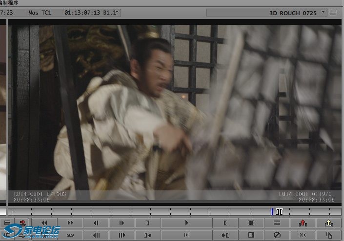Click the 01:13:07:13 master timecode
Screen dimensions: 344x241
pyautogui.click(x=82, y=13)
